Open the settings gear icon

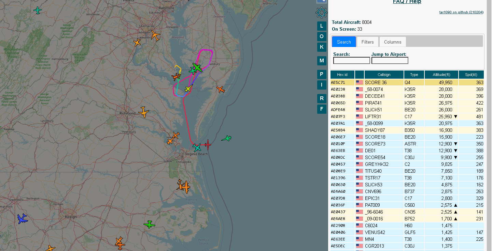tap(321, 13)
